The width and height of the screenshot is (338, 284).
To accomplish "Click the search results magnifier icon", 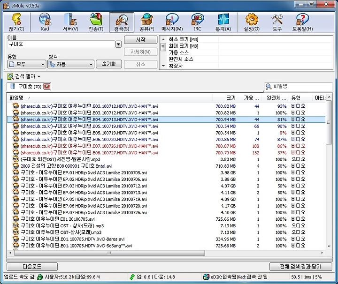I will click(10, 76).
